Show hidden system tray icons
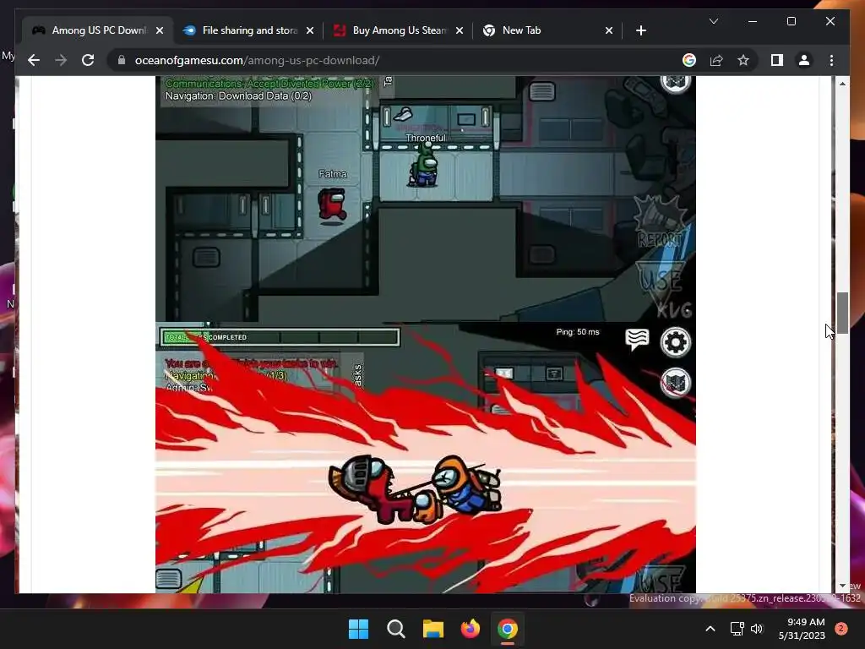 [x=710, y=629]
